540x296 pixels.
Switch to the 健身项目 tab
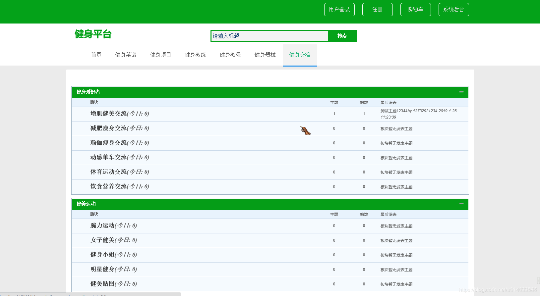161,55
